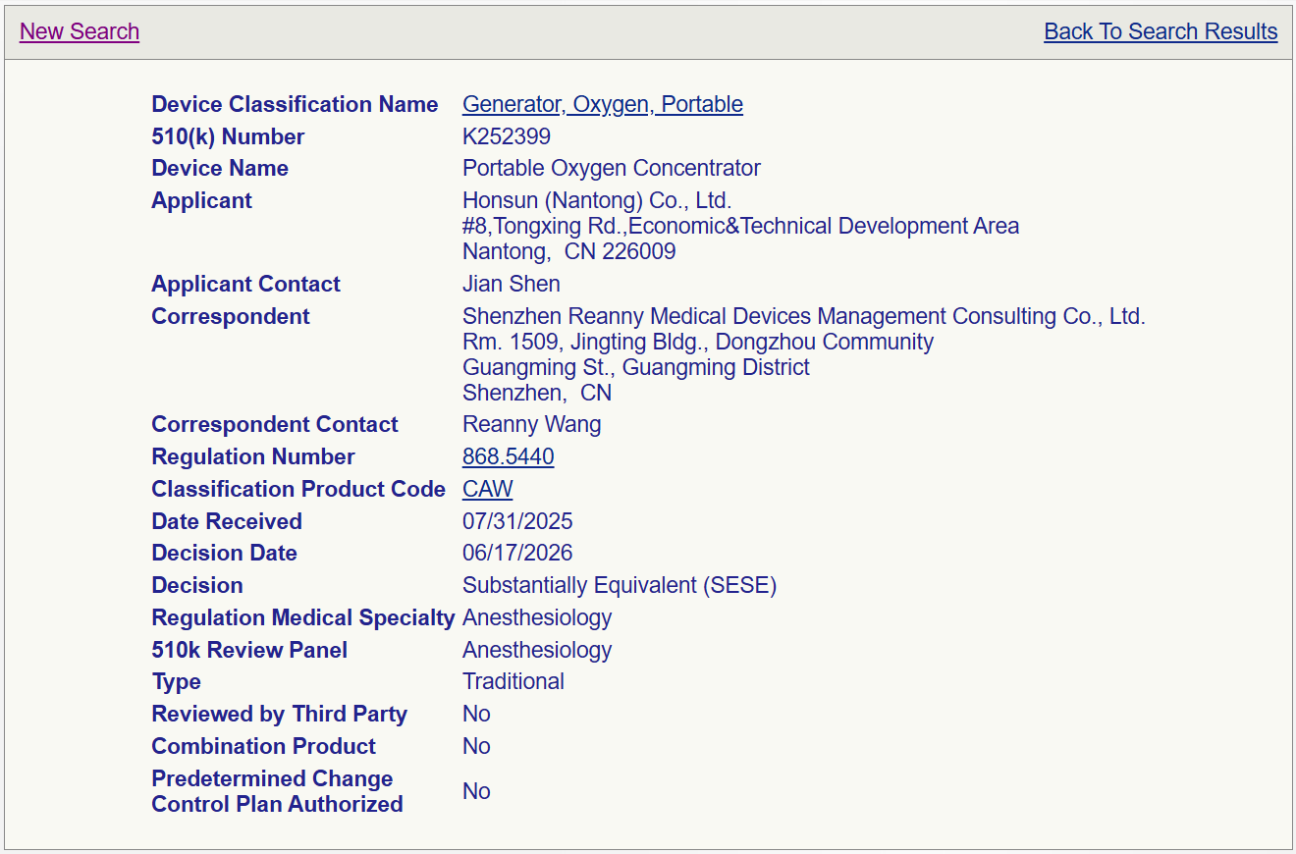Screen dimensions: 1296x854
Task: Click No value for Combination Product
Action: coord(476,746)
